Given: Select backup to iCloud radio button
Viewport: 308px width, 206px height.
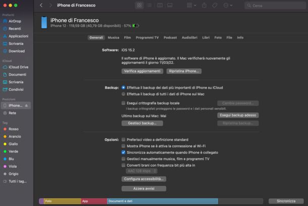Looking at the screenshot, I should (x=123, y=88).
